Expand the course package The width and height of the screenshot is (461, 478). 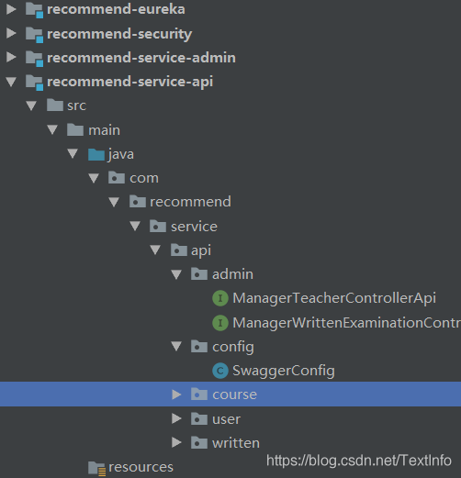(x=176, y=395)
